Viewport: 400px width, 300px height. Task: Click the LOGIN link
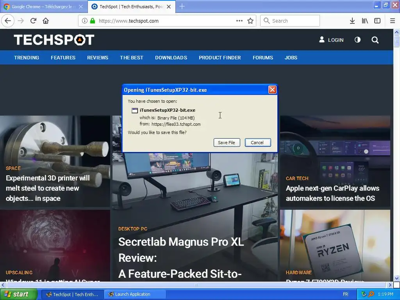pyautogui.click(x=336, y=40)
